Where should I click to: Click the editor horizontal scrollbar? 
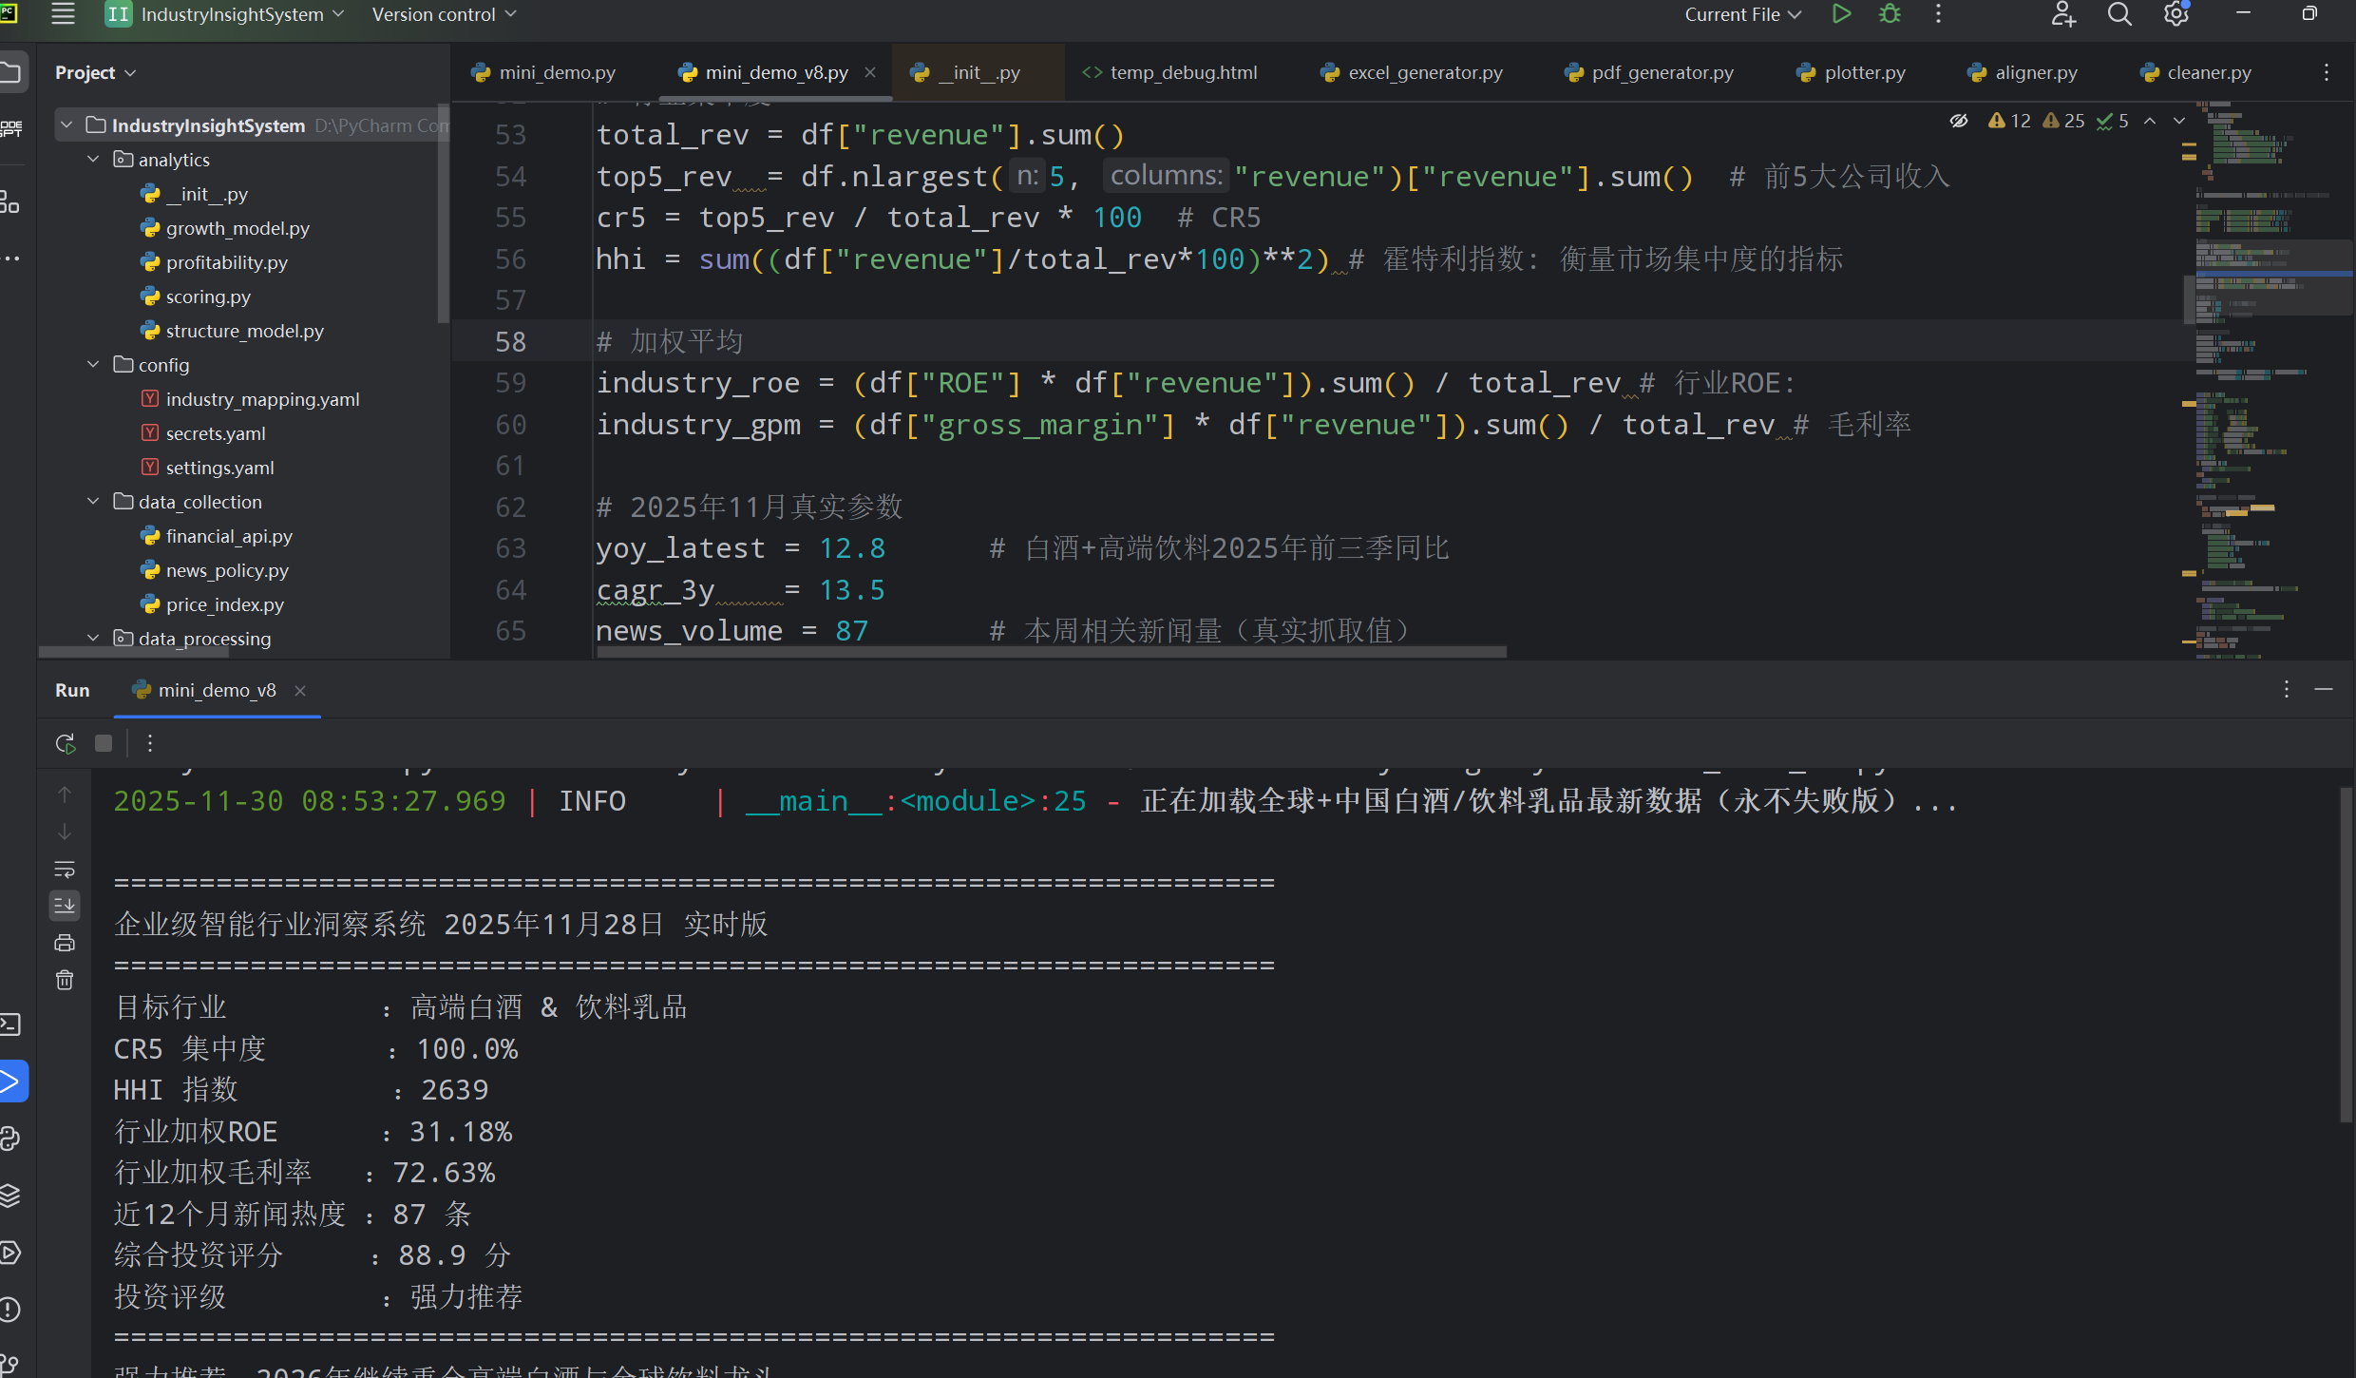(x=1050, y=652)
